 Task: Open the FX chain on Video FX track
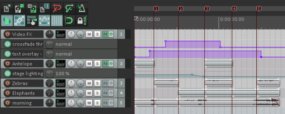[106, 34]
